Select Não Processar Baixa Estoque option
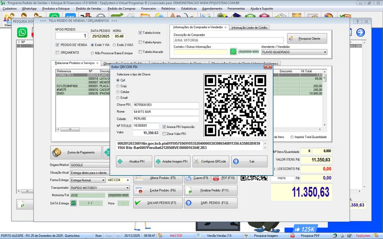The width and height of the screenshot is (383, 239). [x=92, y=53]
